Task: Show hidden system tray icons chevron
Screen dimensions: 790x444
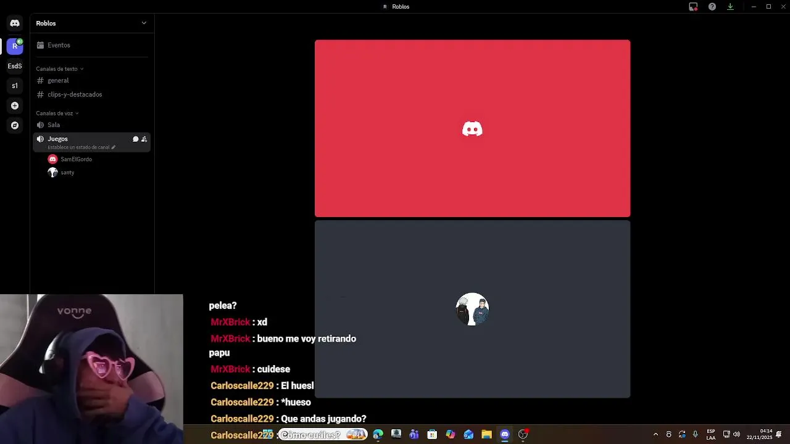Action: [x=655, y=435]
